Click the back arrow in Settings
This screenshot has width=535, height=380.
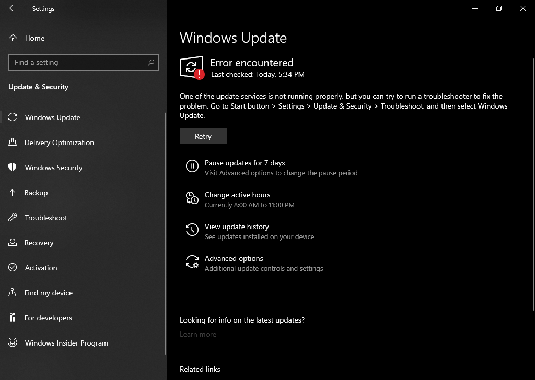13,8
